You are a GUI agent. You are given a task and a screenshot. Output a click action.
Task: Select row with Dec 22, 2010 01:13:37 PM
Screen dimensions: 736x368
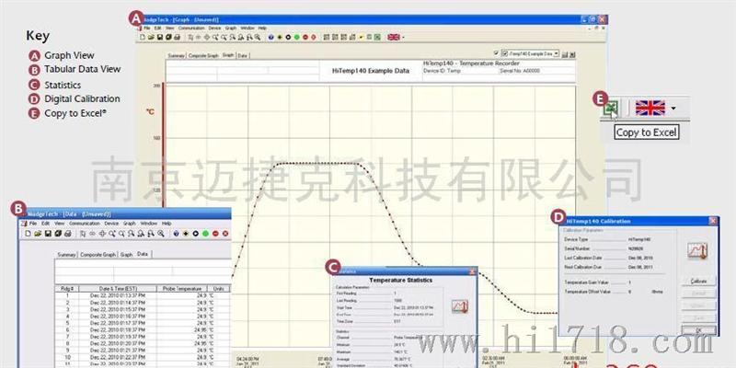(x=143, y=295)
